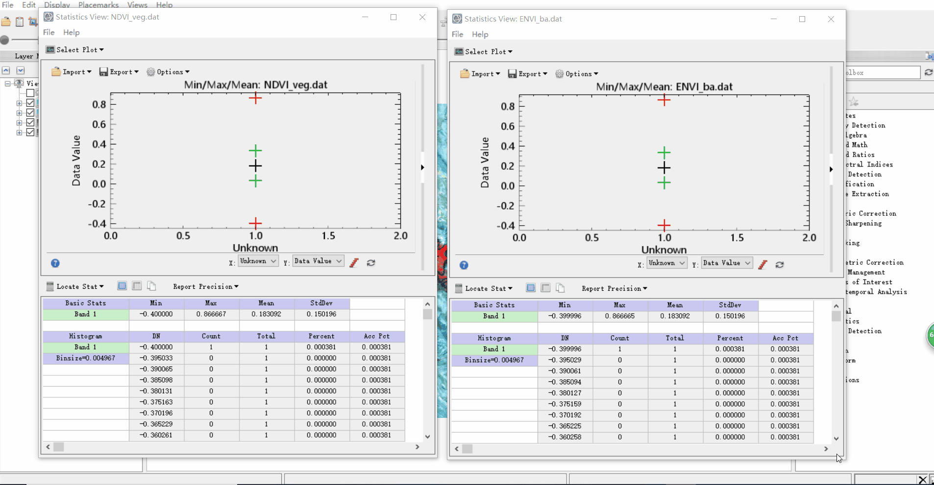The height and width of the screenshot is (485, 934).
Task: Click Select Plot icon in ENVI_ba window
Action: (x=459, y=51)
